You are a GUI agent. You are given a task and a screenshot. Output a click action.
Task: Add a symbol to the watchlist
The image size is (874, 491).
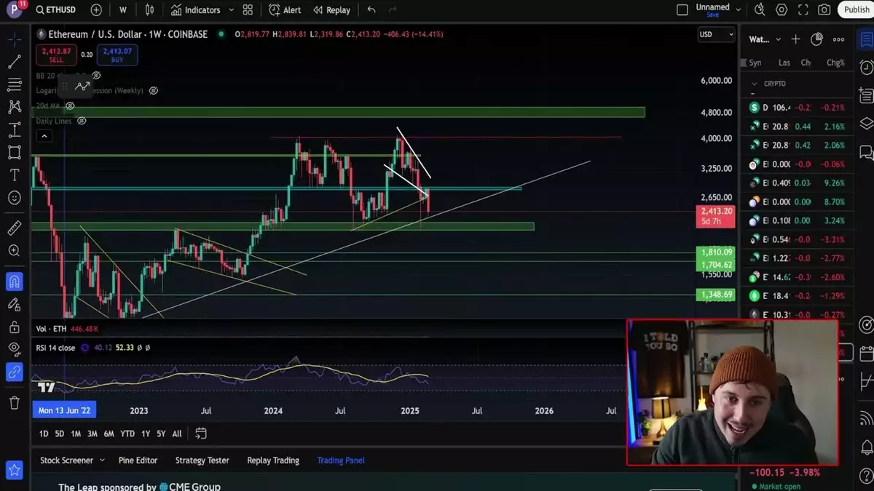tap(795, 39)
